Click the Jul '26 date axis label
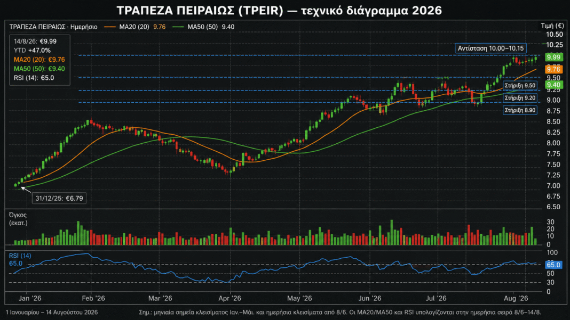 [x=436, y=298]
